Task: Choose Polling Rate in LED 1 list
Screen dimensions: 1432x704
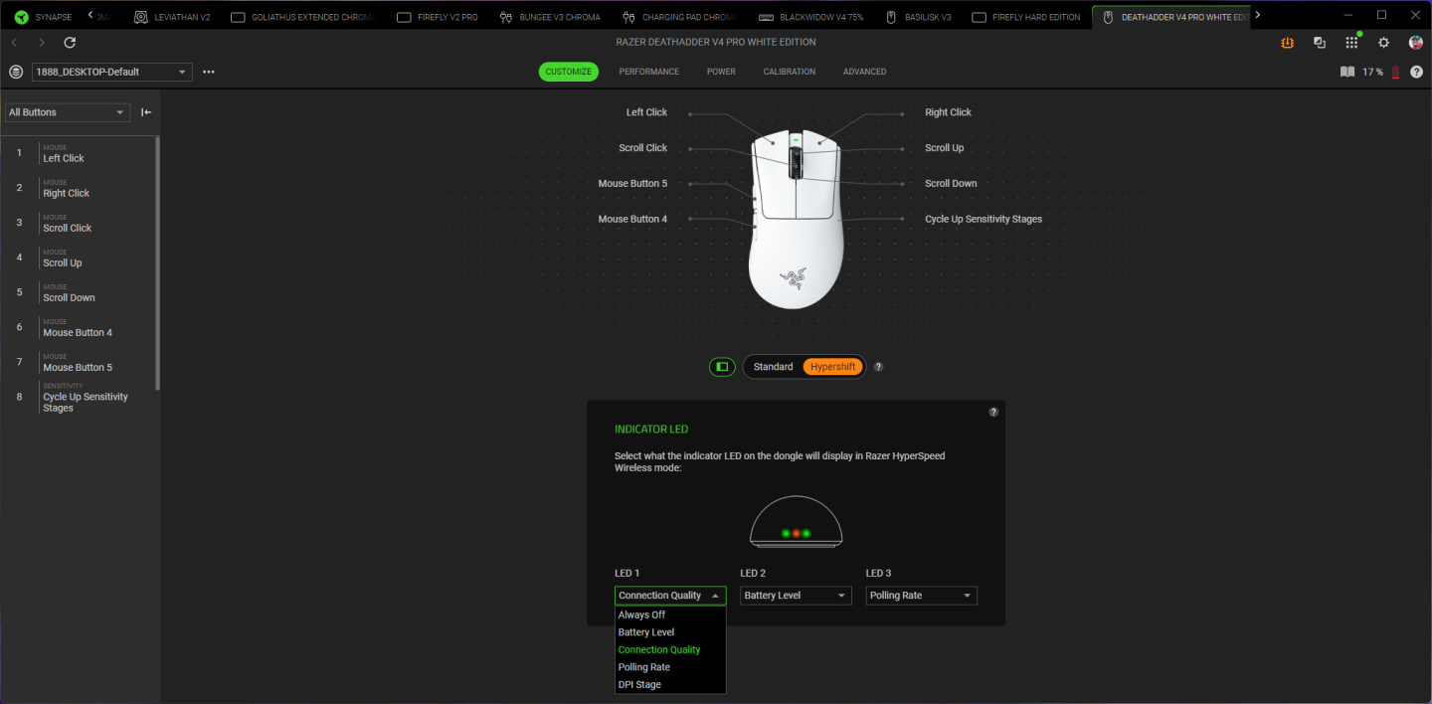Action: point(670,667)
